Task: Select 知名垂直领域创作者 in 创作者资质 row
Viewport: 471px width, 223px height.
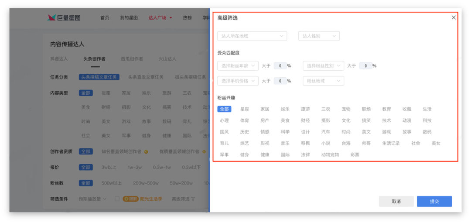Action: click(x=121, y=152)
